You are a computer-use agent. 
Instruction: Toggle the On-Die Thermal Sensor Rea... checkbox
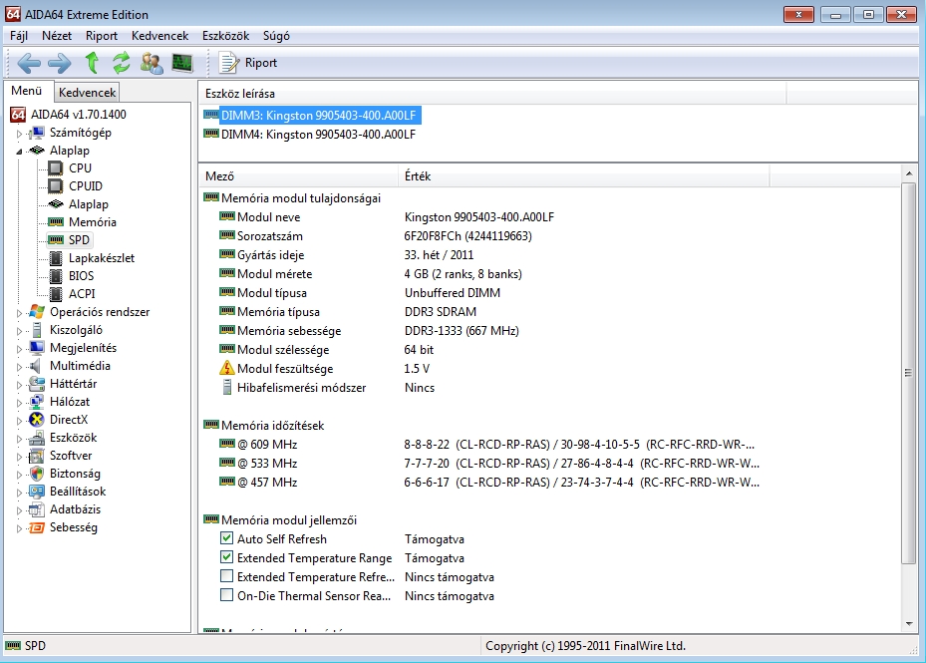pyautogui.click(x=227, y=595)
